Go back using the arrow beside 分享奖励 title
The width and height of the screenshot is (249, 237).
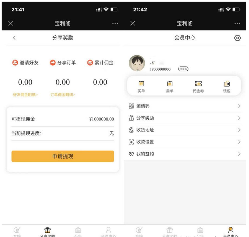click(x=14, y=38)
